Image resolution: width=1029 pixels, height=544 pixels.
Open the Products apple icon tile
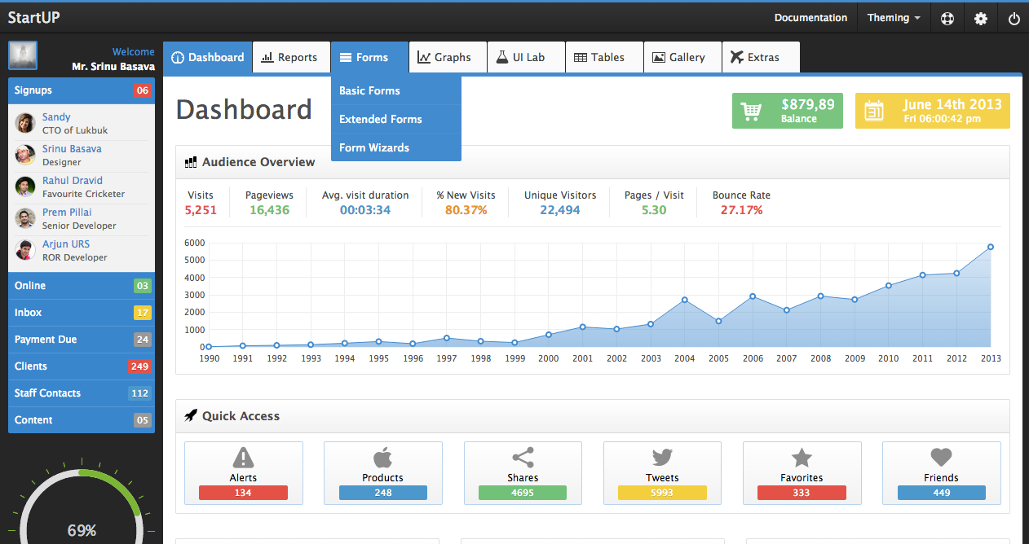pyautogui.click(x=382, y=458)
